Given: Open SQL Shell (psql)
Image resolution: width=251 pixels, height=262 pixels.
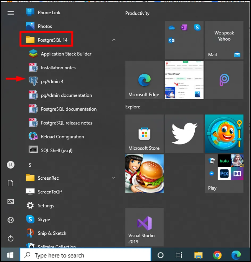Looking at the screenshot, I should (x=56, y=150).
